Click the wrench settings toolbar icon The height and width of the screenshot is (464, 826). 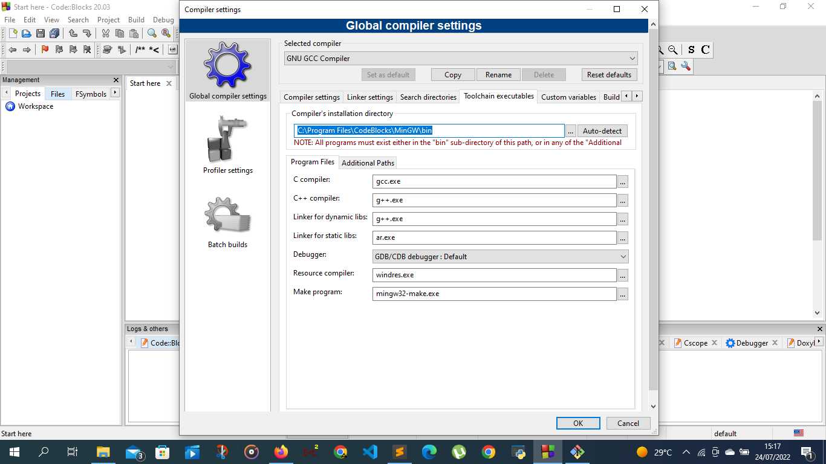[686, 66]
